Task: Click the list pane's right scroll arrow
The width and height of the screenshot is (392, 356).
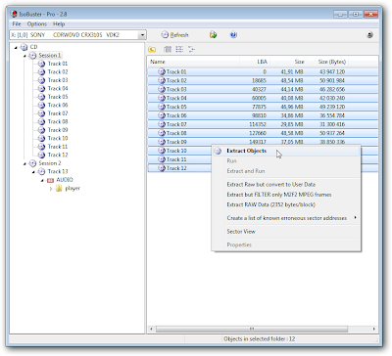Action: click(374, 329)
